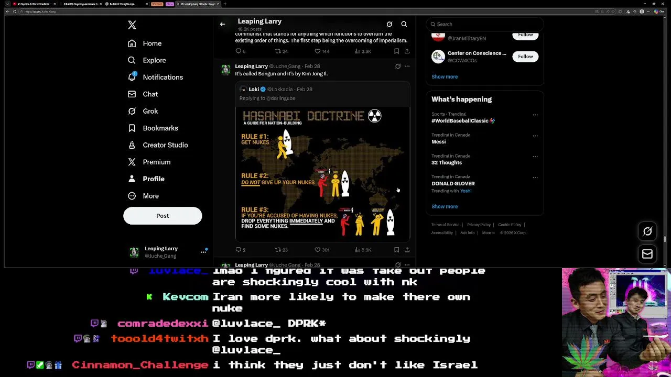Open the @Juche_Gang handle on Songun post
The width and height of the screenshot is (671, 377).
[x=285, y=66]
